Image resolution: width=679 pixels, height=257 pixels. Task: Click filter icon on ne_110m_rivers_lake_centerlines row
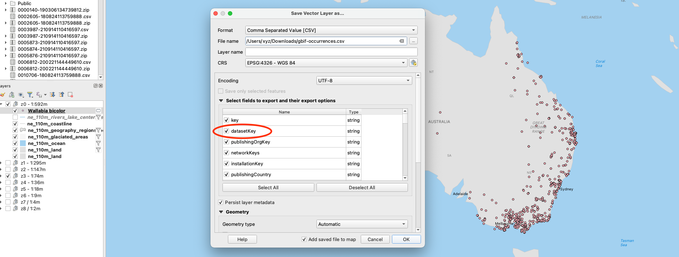click(98, 117)
